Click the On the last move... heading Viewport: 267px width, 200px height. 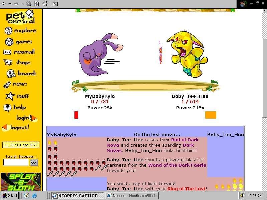(x=157, y=135)
